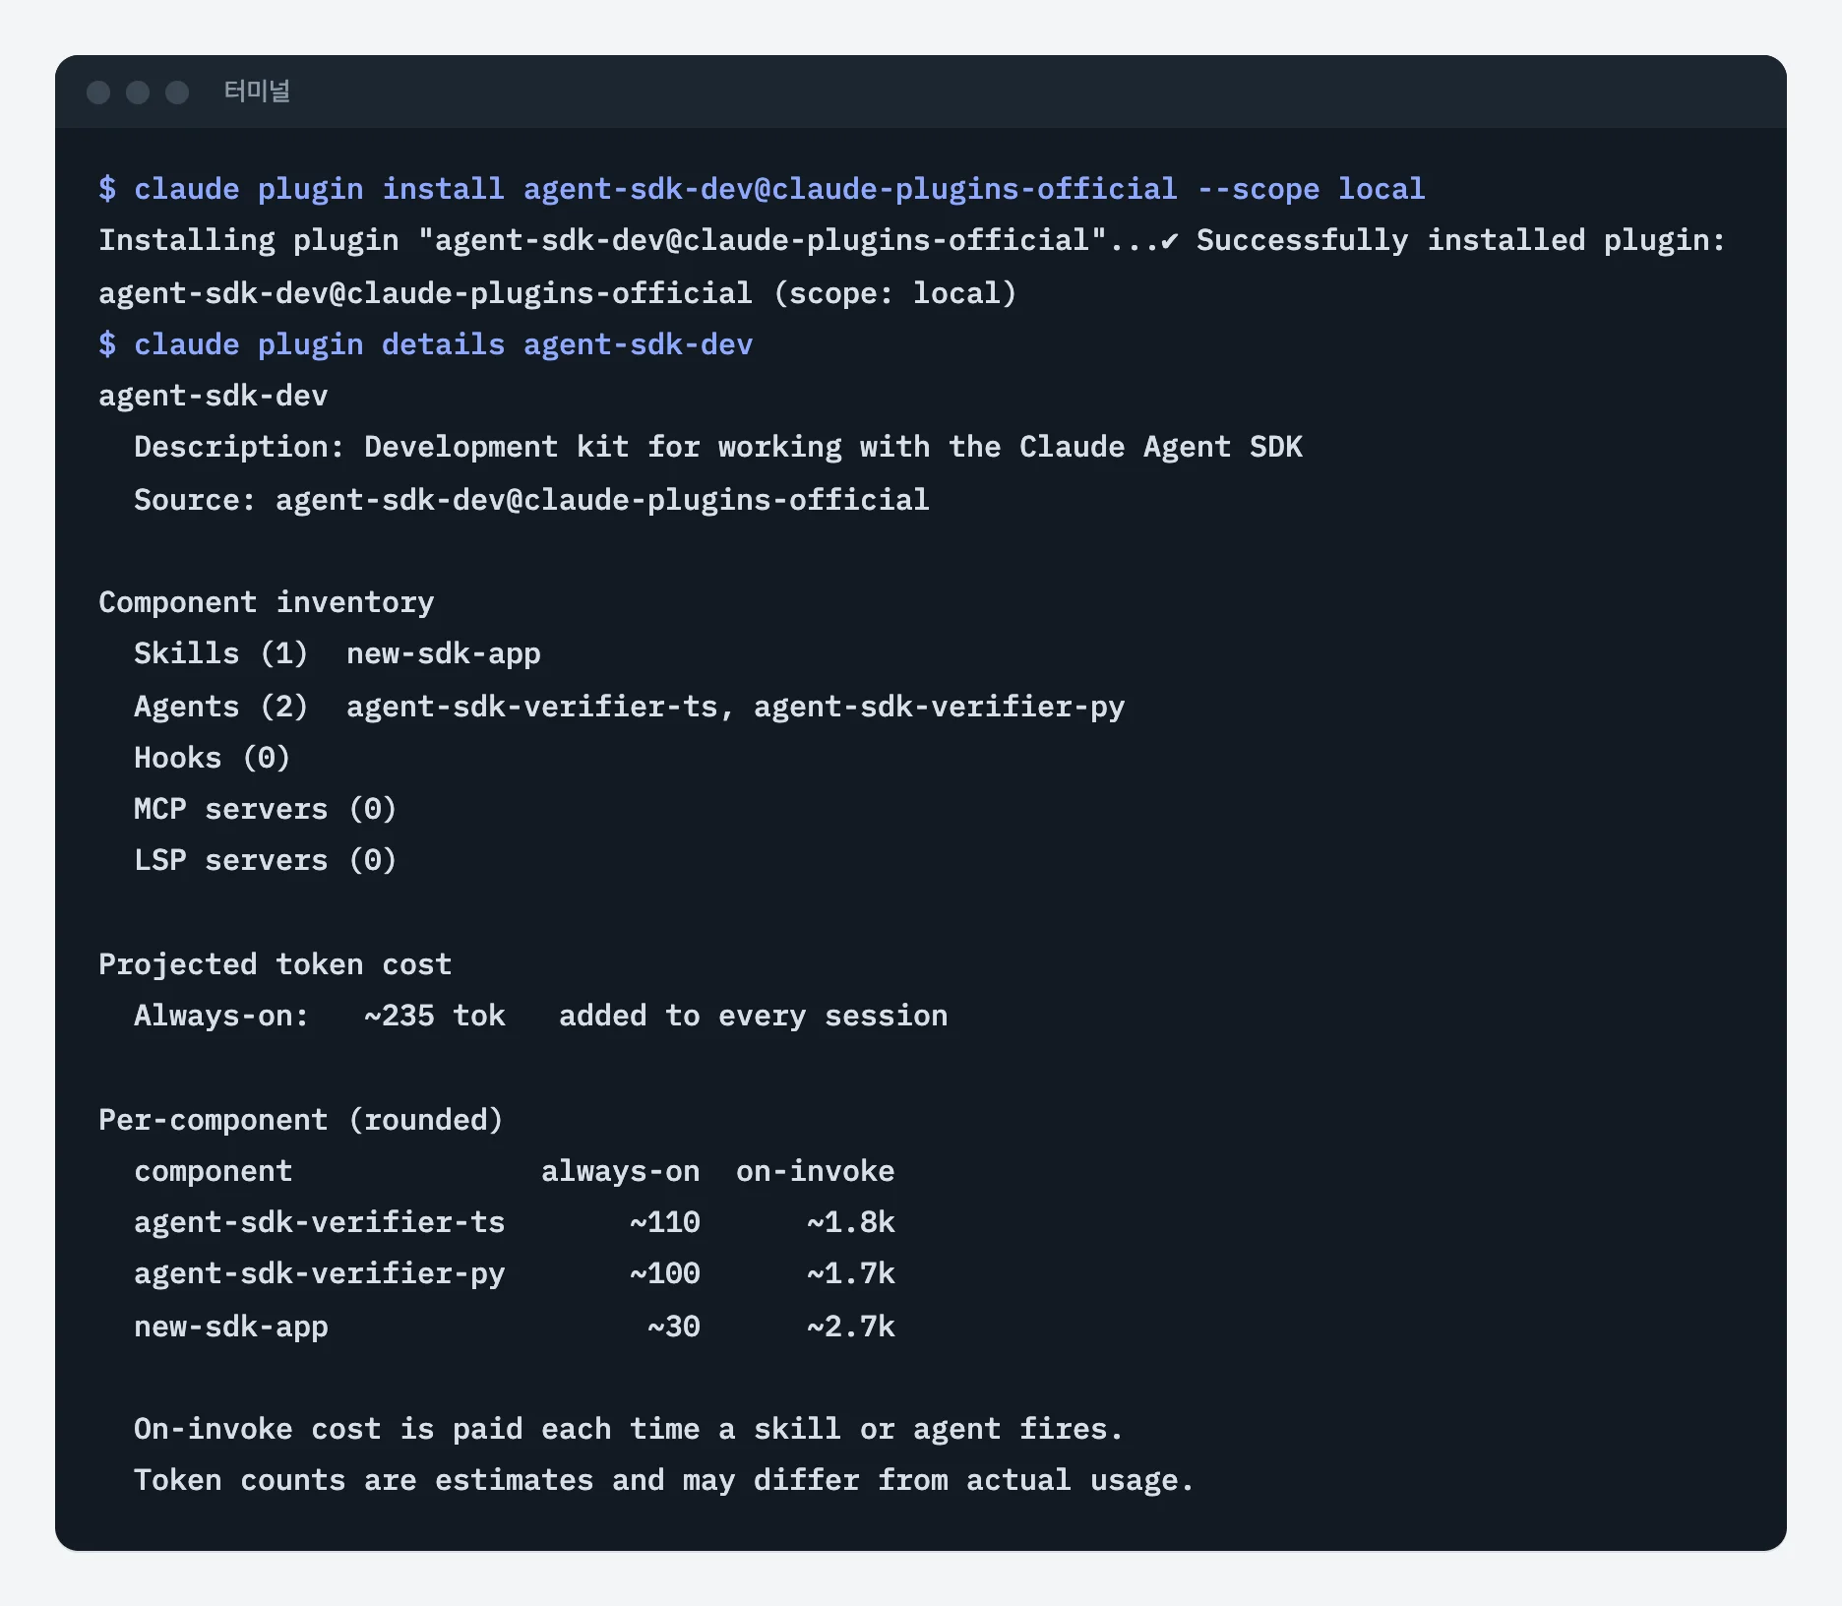Screen dimensions: 1842x1606
Task: Click the 'claude plugin install' command line
Action: tap(762, 189)
